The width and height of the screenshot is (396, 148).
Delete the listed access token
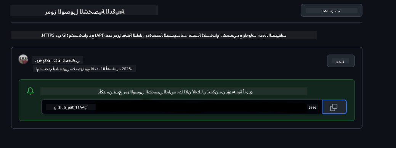341,61
